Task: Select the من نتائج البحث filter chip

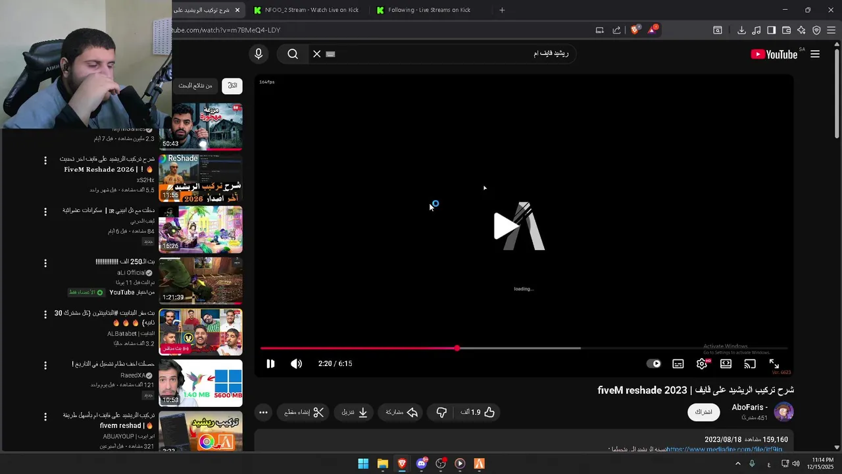Action: point(195,86)
